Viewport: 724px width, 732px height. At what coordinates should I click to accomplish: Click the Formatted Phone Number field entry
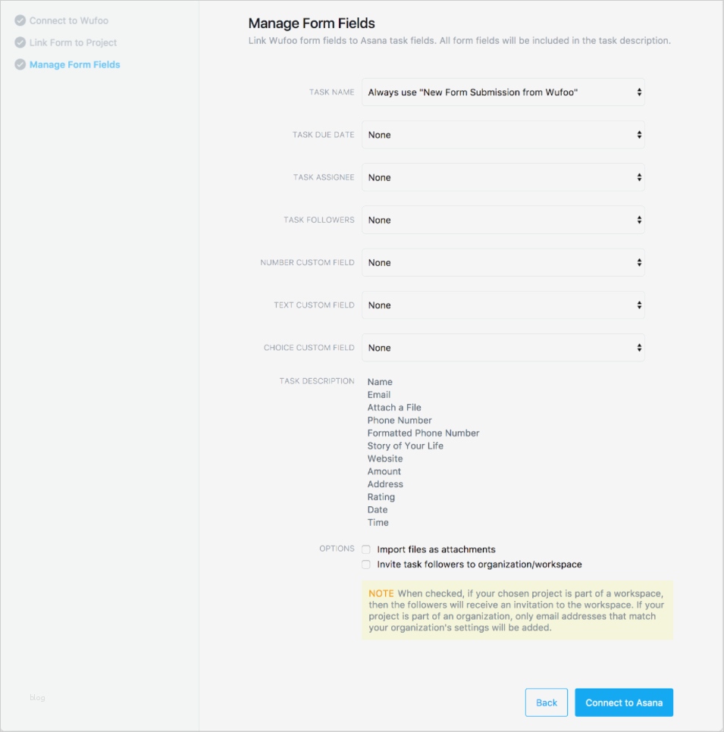coord(423,433)
